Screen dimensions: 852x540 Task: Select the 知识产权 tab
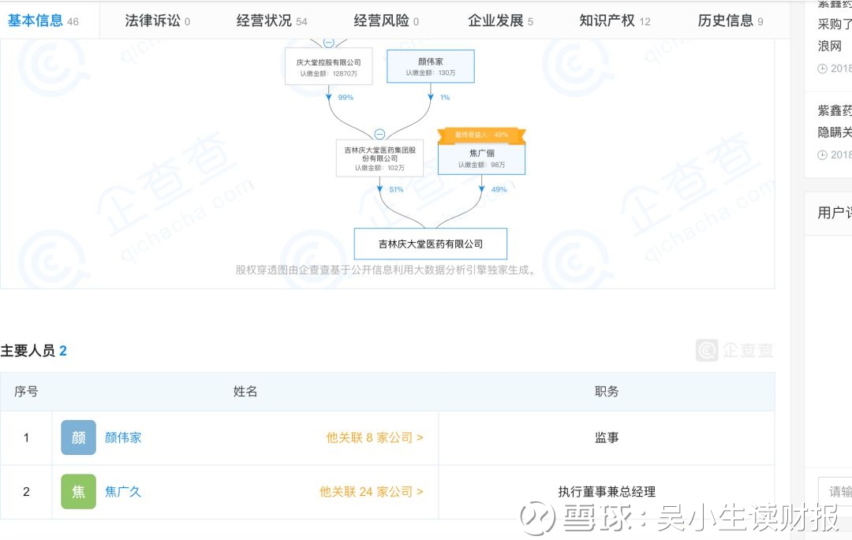tap(615, 20)
